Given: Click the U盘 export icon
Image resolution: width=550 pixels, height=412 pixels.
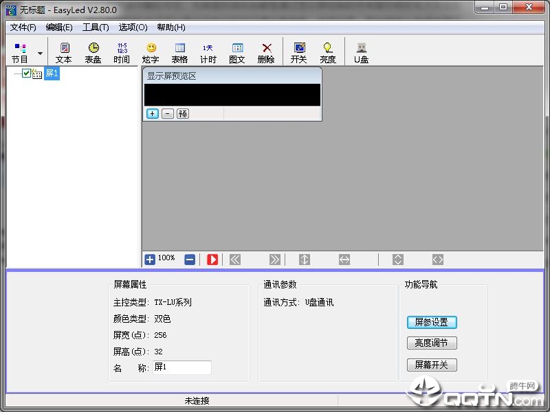Looking at the screenshot, I should 362,53.
